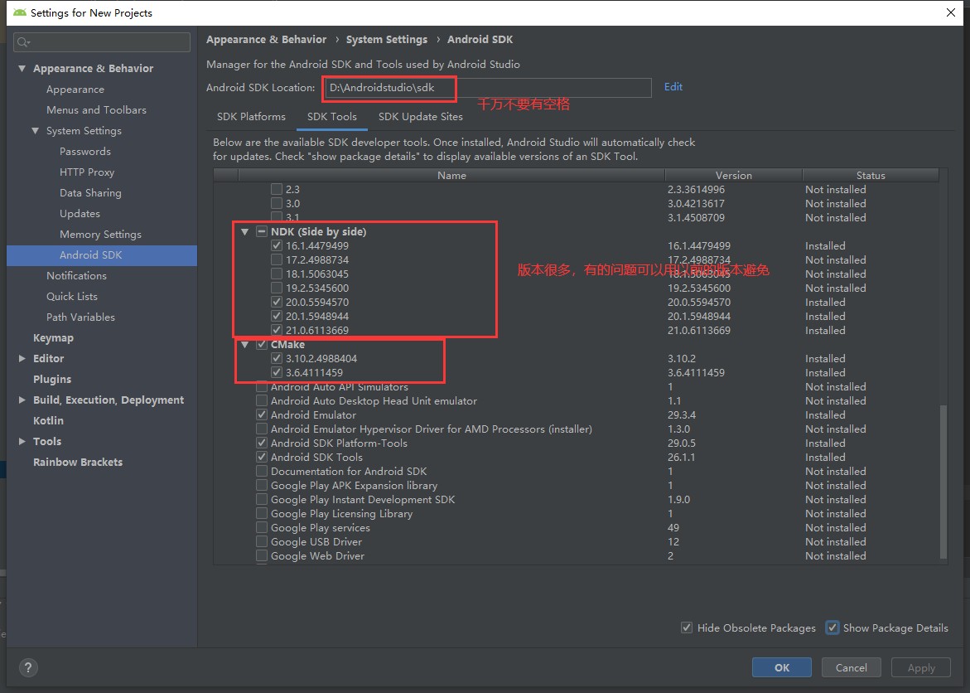Click the SDK tools list scrollbar
This screenshot has width=970, height=693.
[943, 481]
